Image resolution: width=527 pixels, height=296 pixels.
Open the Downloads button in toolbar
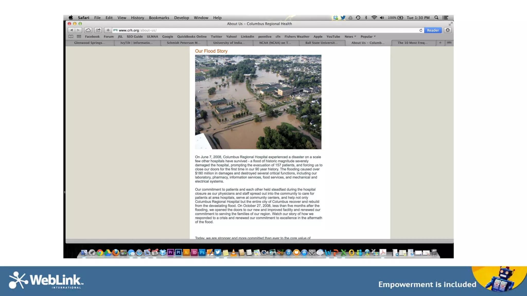[x=448, y=30]
